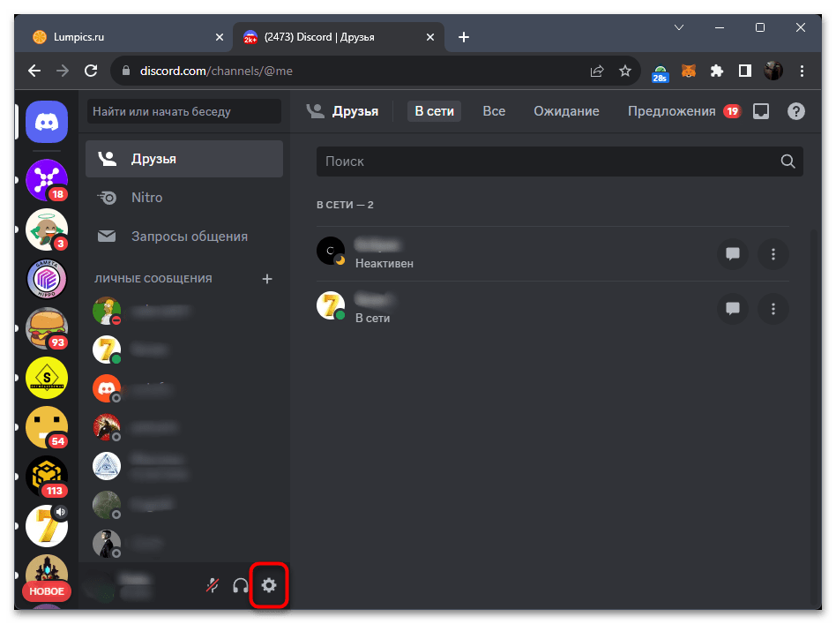Open the Chrome browser menu
This screenshot has width=836, height=624.
coord(802,71)
